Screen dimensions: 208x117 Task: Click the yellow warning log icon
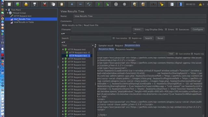pyautogui.click(x=200, y=4)
